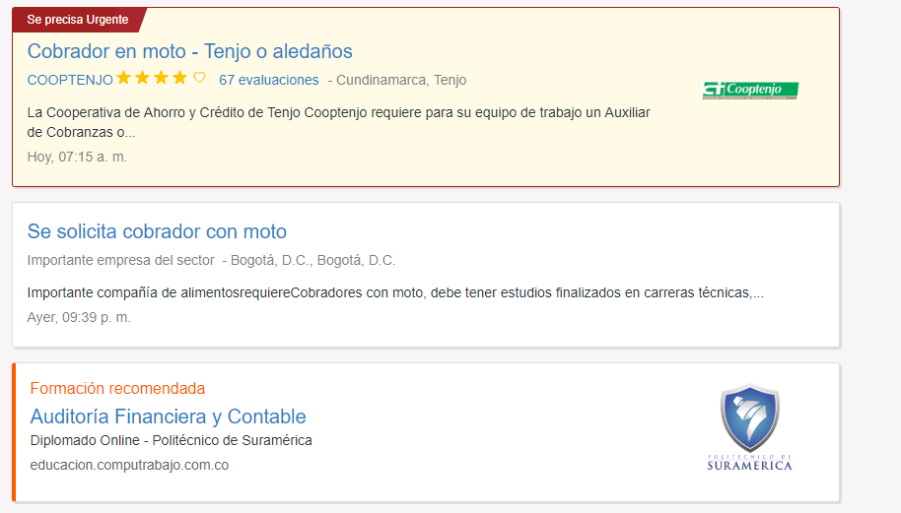This screenshot has height=513, width=901.
Task: Click the Cooperativa de Ahorro job description
Action: [x=338, y=122]
